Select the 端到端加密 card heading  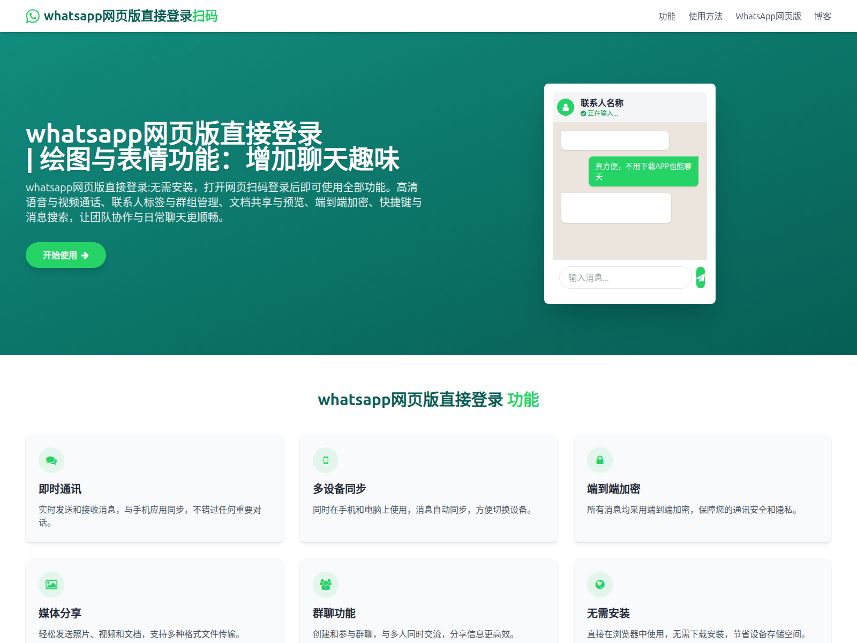click(614, 489)
